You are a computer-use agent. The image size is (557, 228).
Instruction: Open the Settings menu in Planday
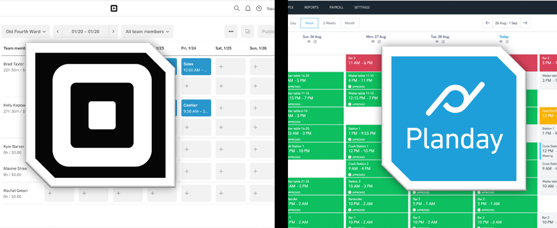point(362,7)
